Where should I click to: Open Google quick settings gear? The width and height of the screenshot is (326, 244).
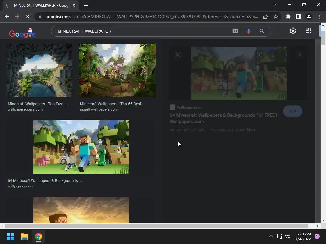point(293,31)
